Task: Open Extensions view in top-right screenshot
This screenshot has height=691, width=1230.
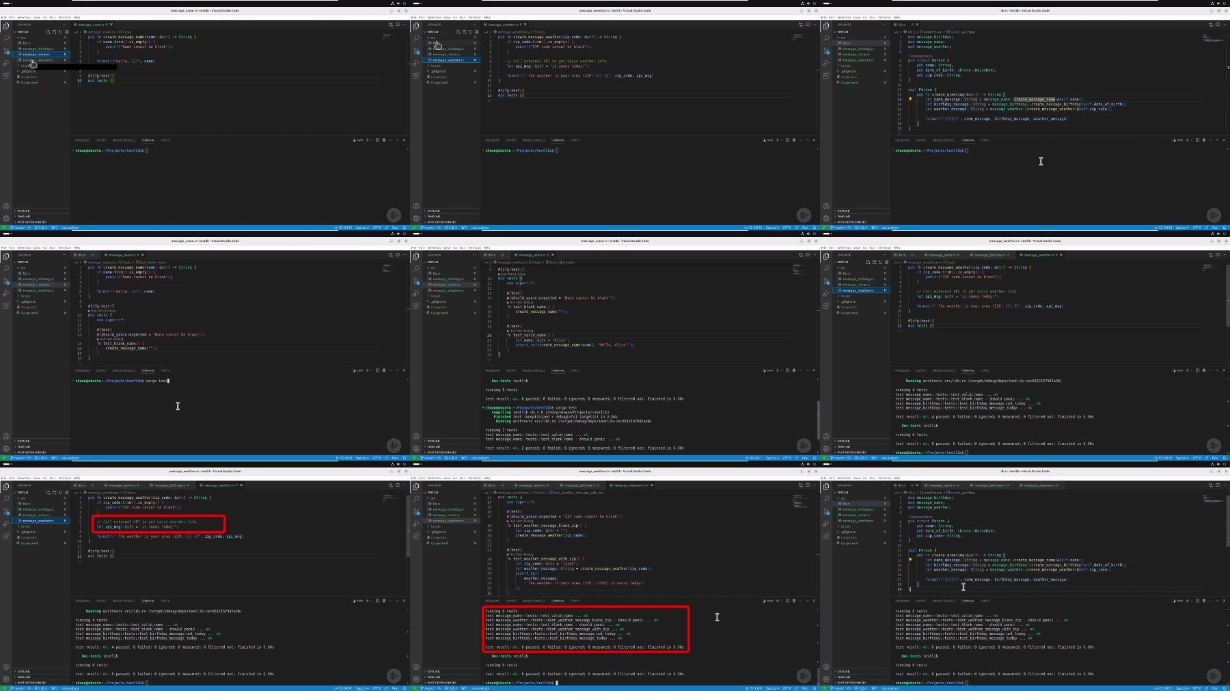Action: pyautogui.click(x=826, y=75)
